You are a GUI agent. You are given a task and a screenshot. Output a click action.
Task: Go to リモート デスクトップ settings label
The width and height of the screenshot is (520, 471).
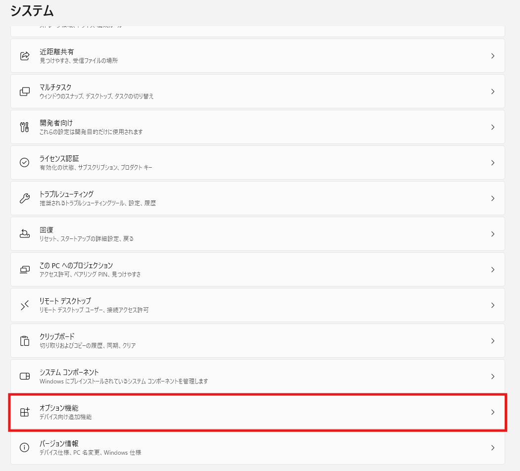[x=65, y=301]
